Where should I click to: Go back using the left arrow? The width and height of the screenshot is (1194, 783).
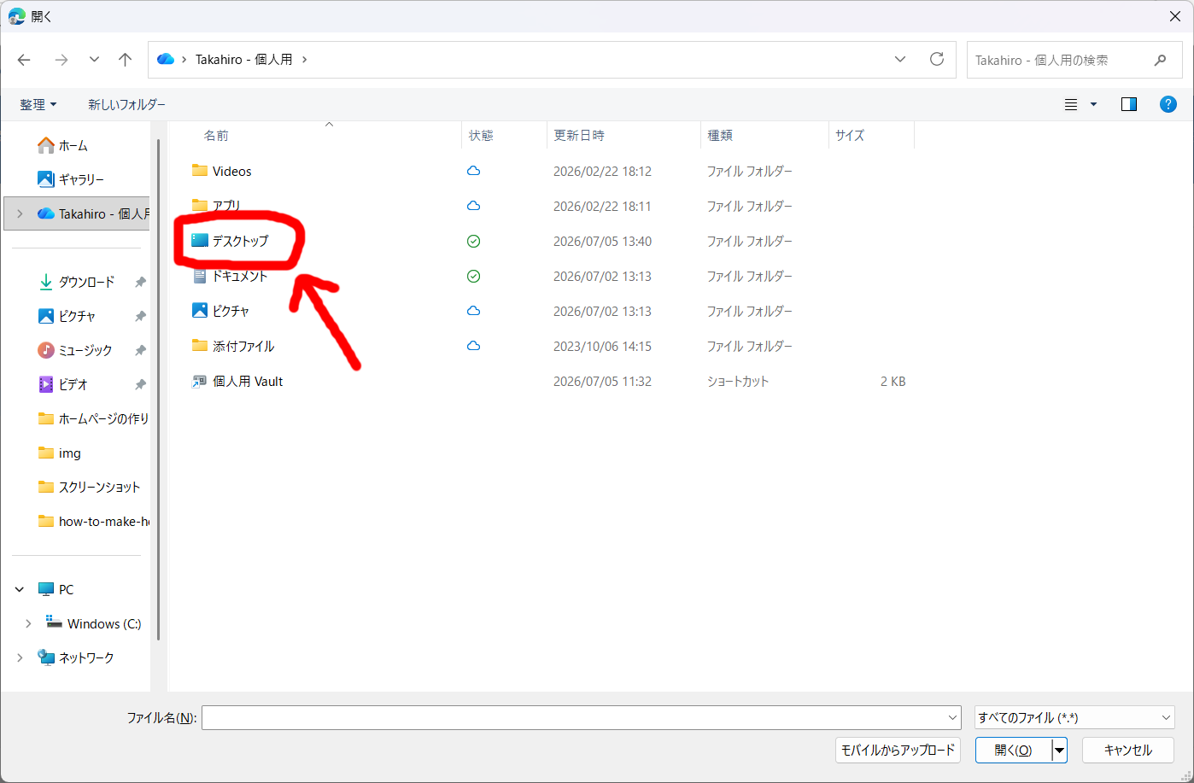click(24, 60)
